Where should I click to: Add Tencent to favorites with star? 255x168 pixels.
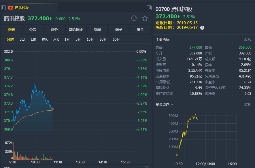point(145,18)
